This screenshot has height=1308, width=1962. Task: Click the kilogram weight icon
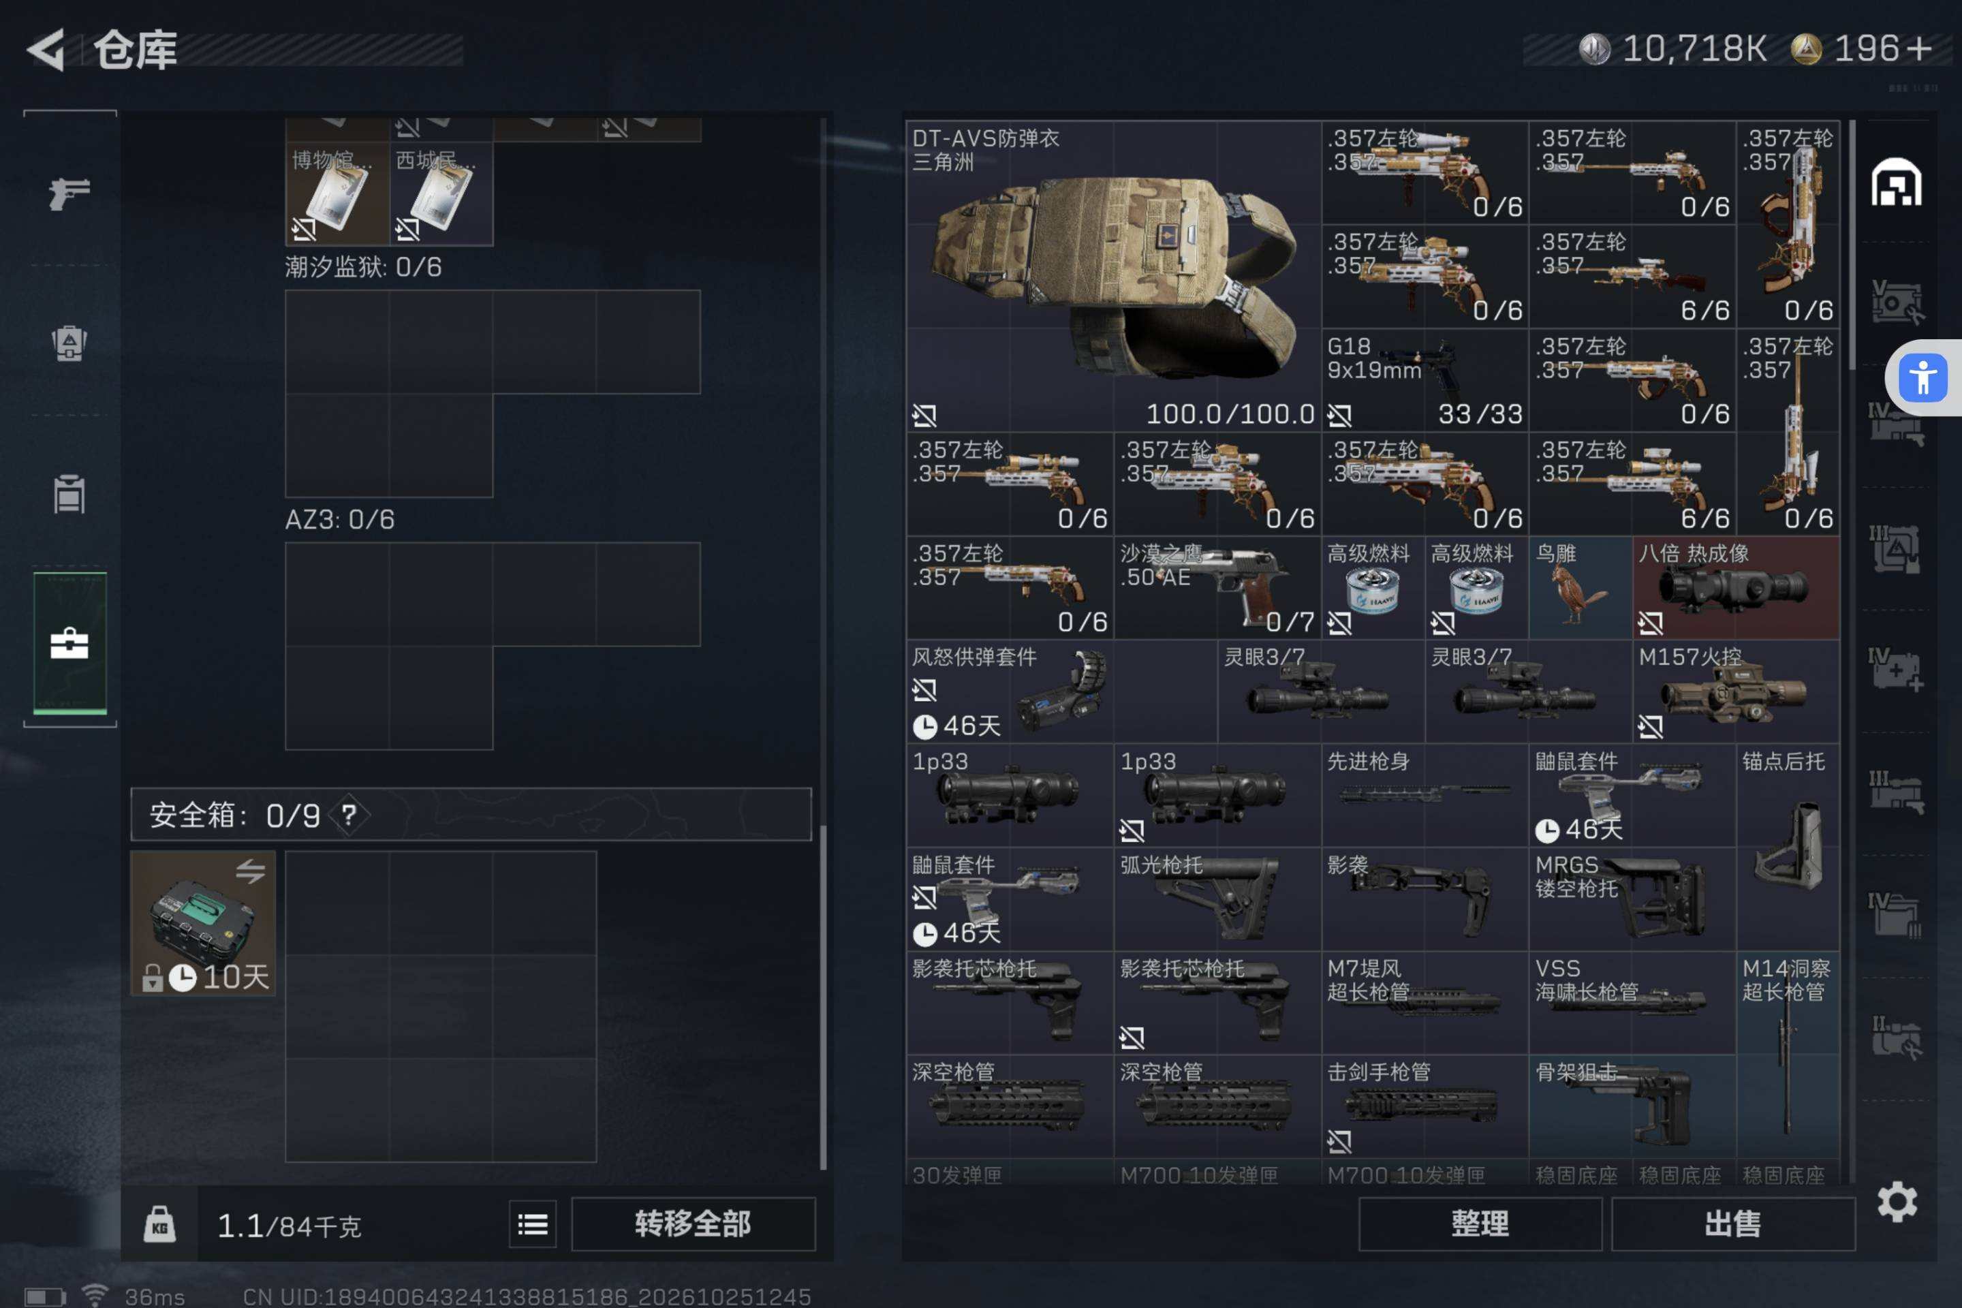point(159,1224)
